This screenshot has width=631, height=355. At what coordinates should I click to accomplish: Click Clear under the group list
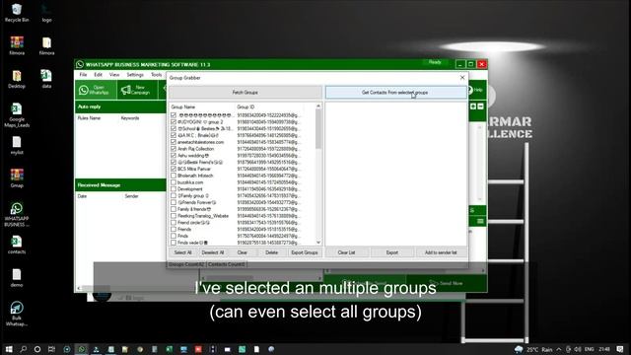(242, 252)
